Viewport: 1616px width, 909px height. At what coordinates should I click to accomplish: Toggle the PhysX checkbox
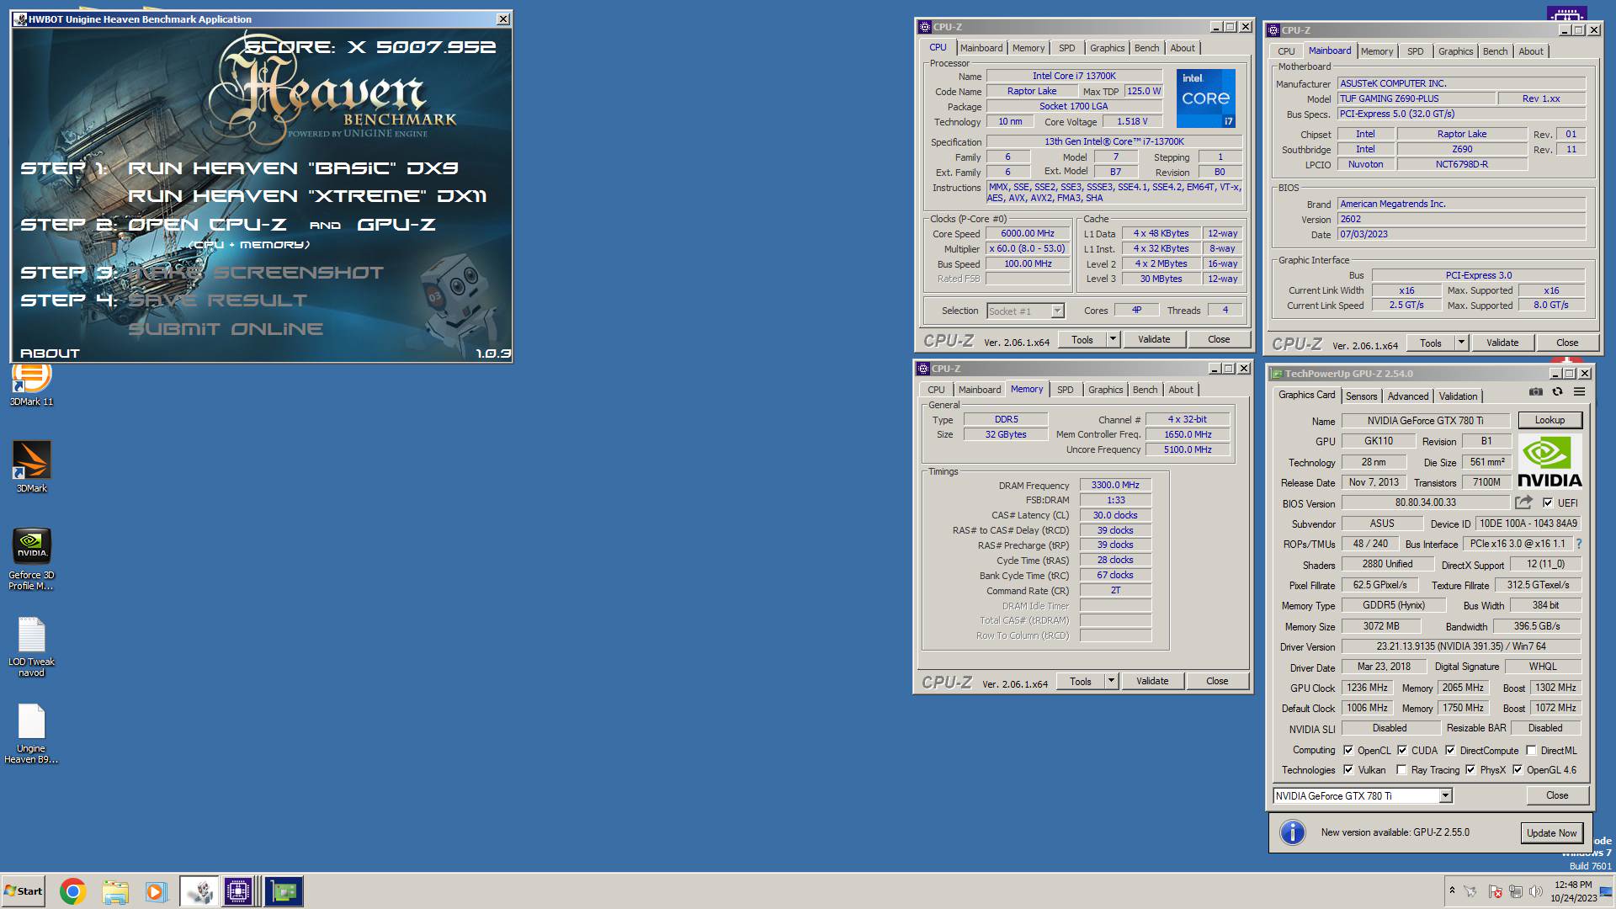[1470, 769]
